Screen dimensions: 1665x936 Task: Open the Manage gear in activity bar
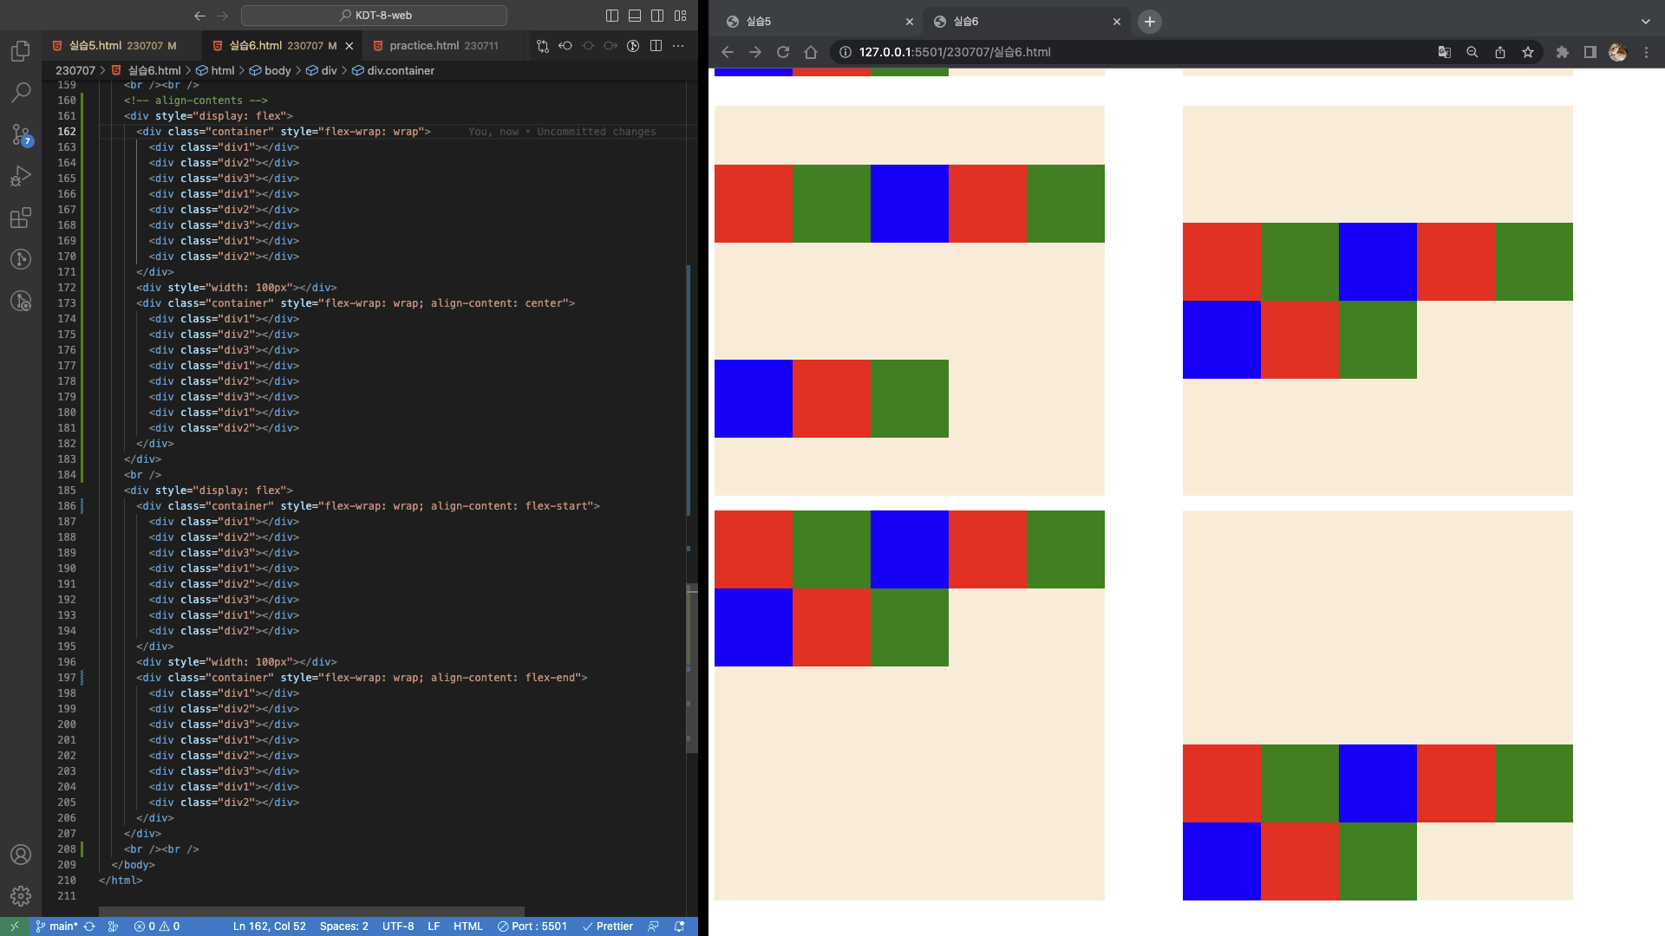(x=21, y=896)
